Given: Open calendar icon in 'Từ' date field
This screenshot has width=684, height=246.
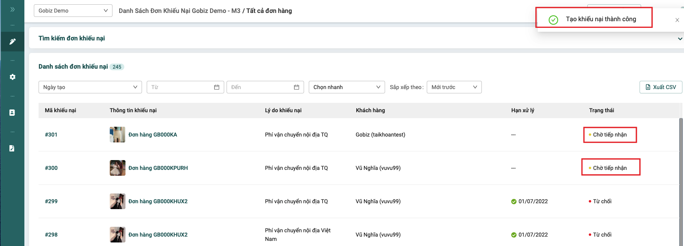Looking at the screenshot, I should [x=216, y=87].
